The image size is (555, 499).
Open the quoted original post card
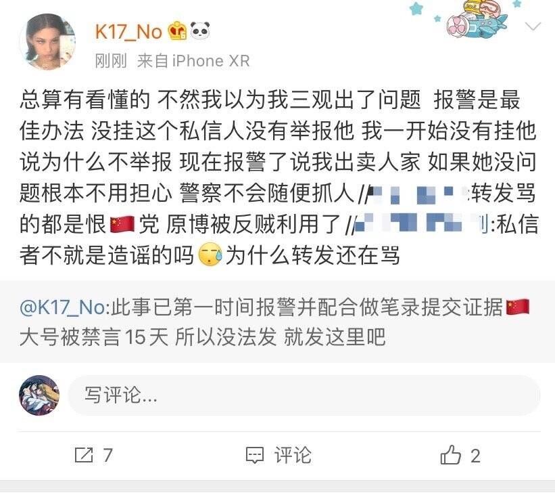tap(277, 322)
